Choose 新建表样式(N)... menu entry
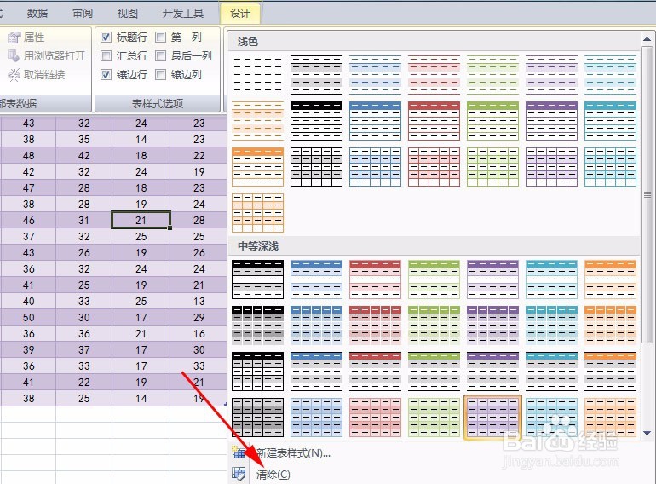The width and height of the screenshot is (656, 484). coord(293,453)
